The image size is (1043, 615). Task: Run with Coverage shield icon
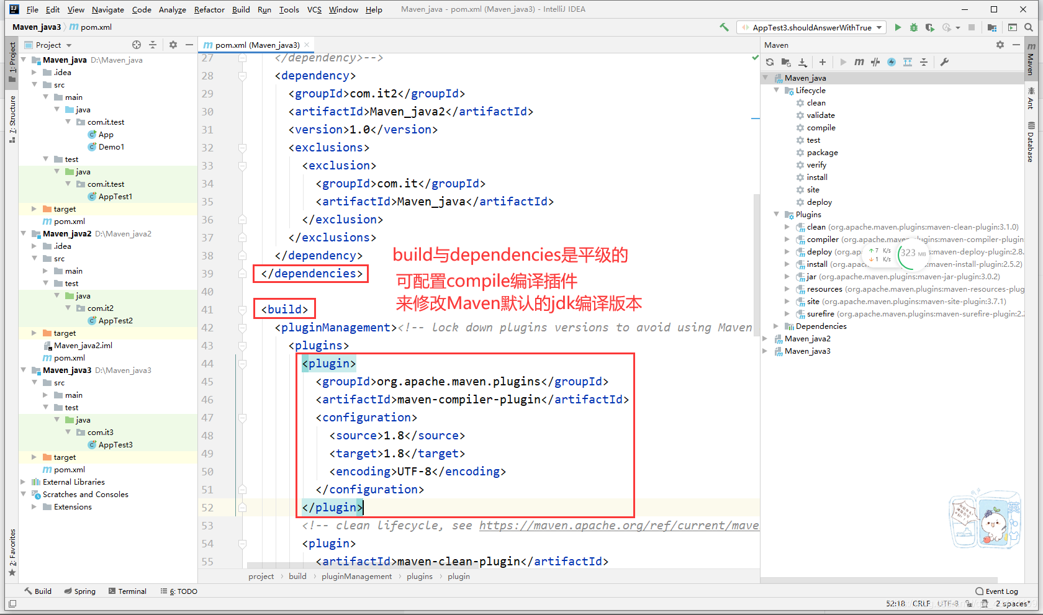tap(929, 27)
